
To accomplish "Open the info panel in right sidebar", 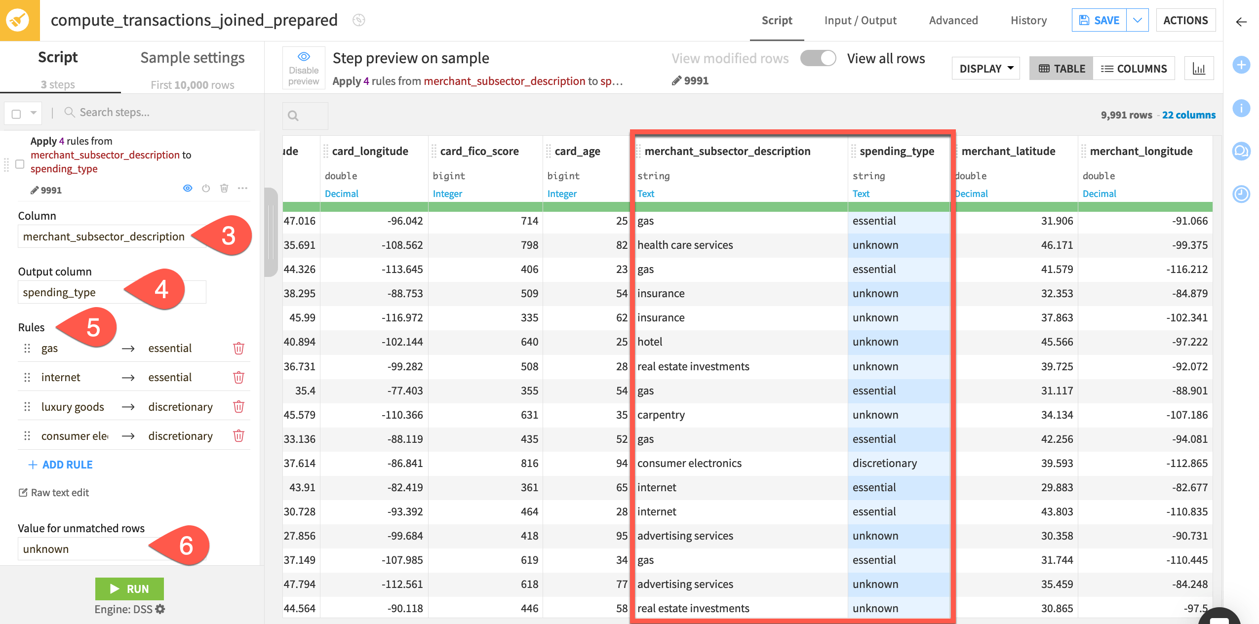I will [x=1241, y=108].
